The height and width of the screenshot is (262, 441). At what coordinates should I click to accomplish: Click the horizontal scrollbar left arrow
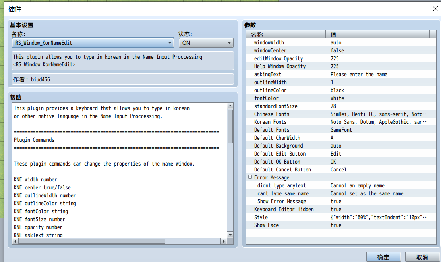15,241
